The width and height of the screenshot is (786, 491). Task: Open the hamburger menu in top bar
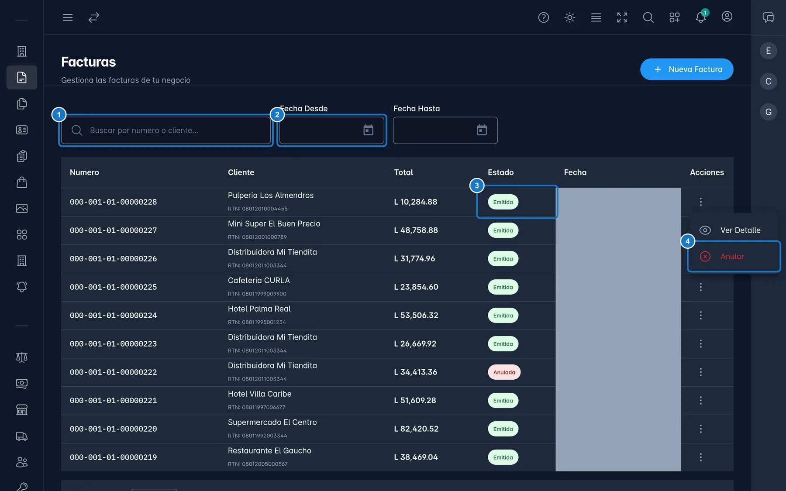coord(68,17)
